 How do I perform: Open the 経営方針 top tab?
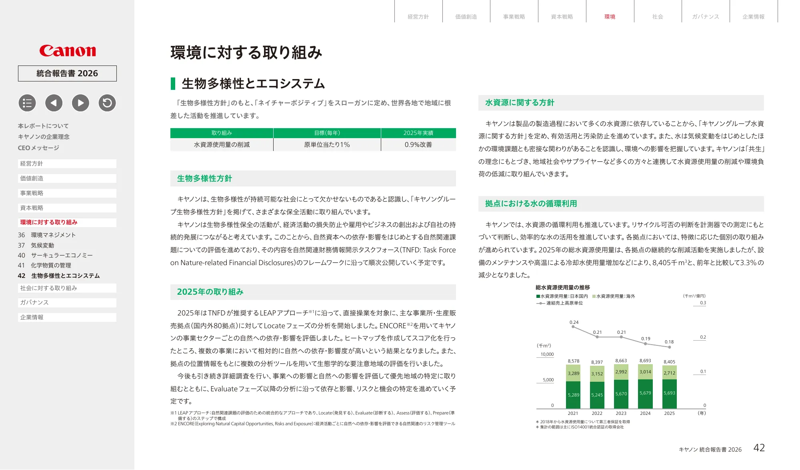[418, 16]
